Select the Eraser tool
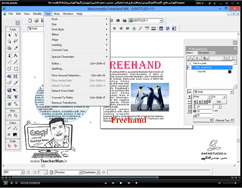Image resolution: width=242 pixels, height=188 pixels. [9, 83]
